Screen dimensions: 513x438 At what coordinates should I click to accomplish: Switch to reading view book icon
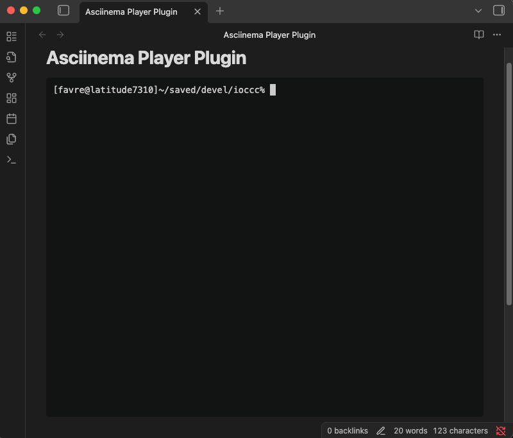pos(478,35)
